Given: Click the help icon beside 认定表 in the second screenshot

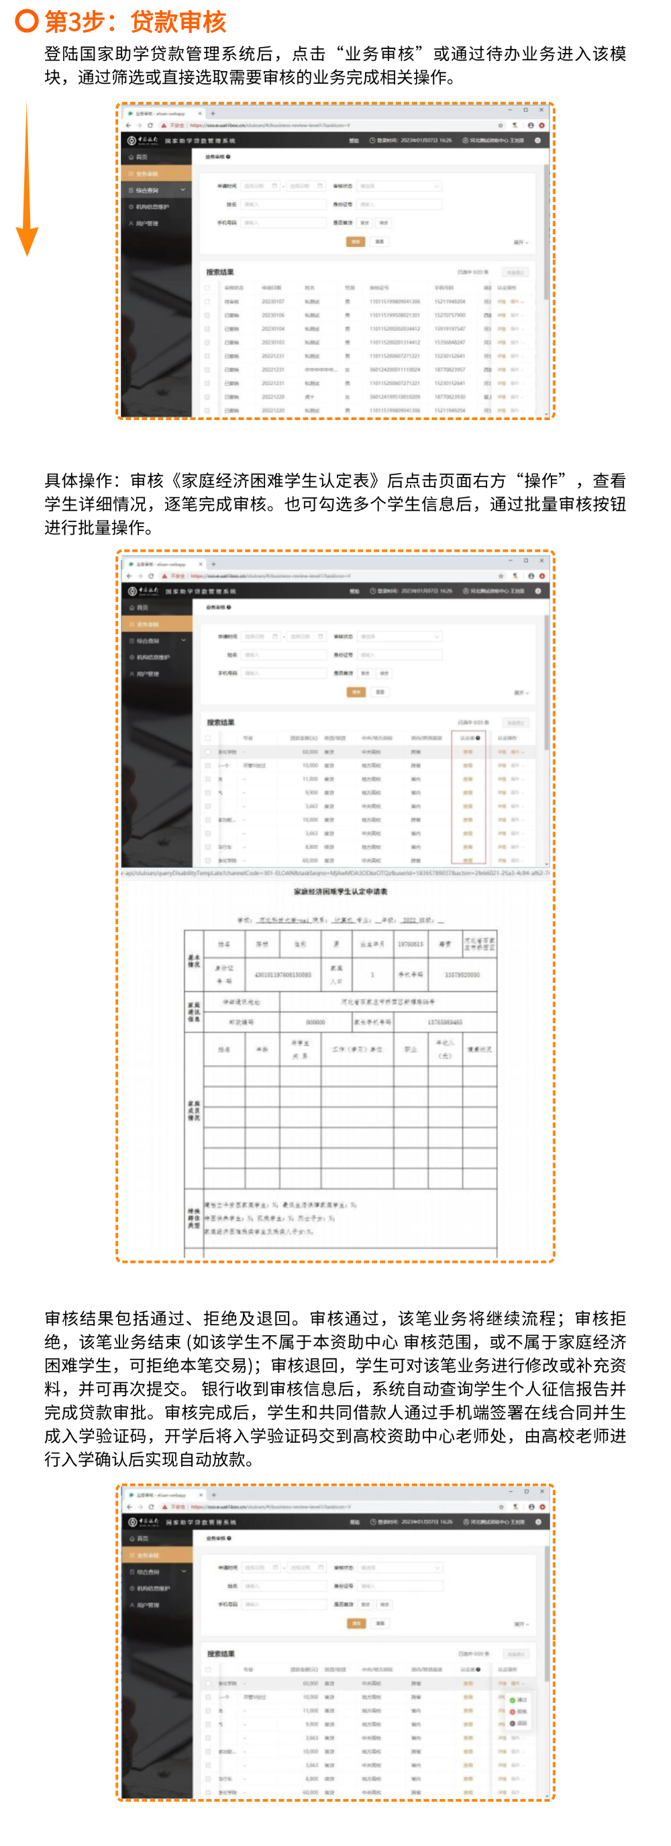Looking at the screenshot, I should pyautogui.click(x=478, y=737).
